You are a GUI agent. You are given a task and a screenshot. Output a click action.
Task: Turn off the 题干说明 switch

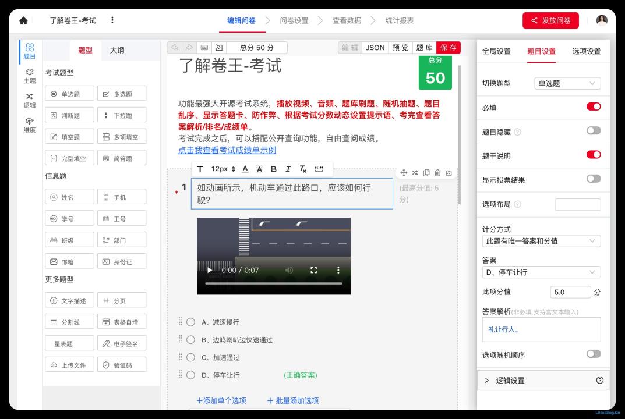(x=594, y=155)
